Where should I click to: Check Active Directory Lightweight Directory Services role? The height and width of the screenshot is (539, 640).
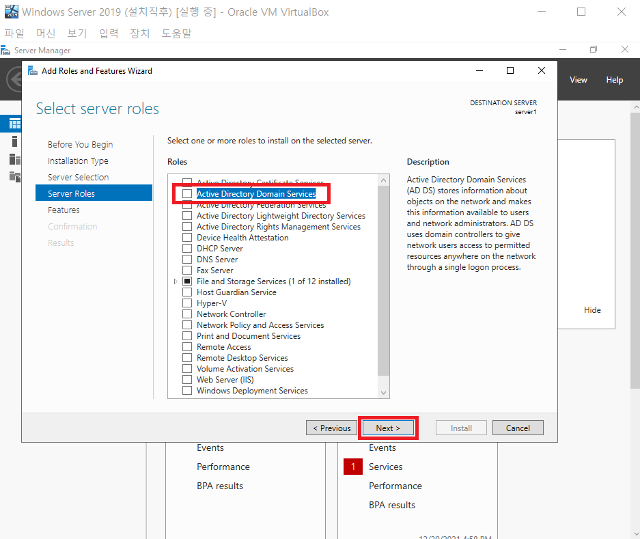(187, 216)
